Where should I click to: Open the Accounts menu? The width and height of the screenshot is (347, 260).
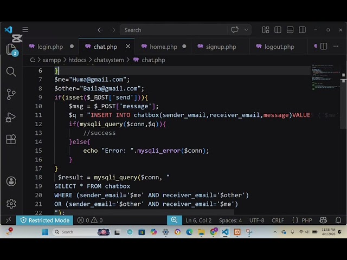(11, 181)
